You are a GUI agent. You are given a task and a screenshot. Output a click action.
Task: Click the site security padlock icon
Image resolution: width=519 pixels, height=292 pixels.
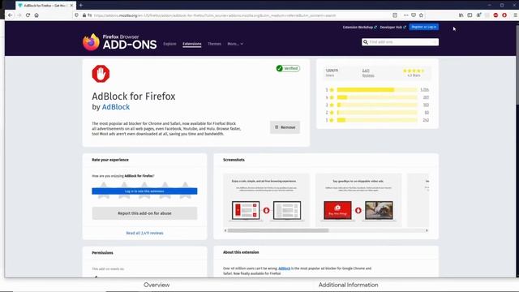[x=84, y=15]
